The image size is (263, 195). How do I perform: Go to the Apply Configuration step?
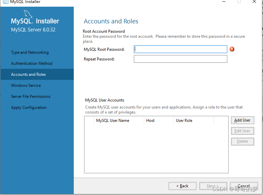pyautogui.click(x=29, y=108)
